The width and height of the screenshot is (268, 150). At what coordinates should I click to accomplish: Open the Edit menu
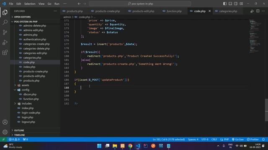point(18,4)
